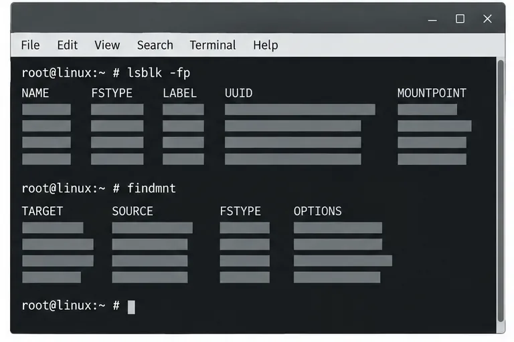Click the OPTIONS column header
The height and width of the screenshot is (342, 514).
(x=318, y=211)
